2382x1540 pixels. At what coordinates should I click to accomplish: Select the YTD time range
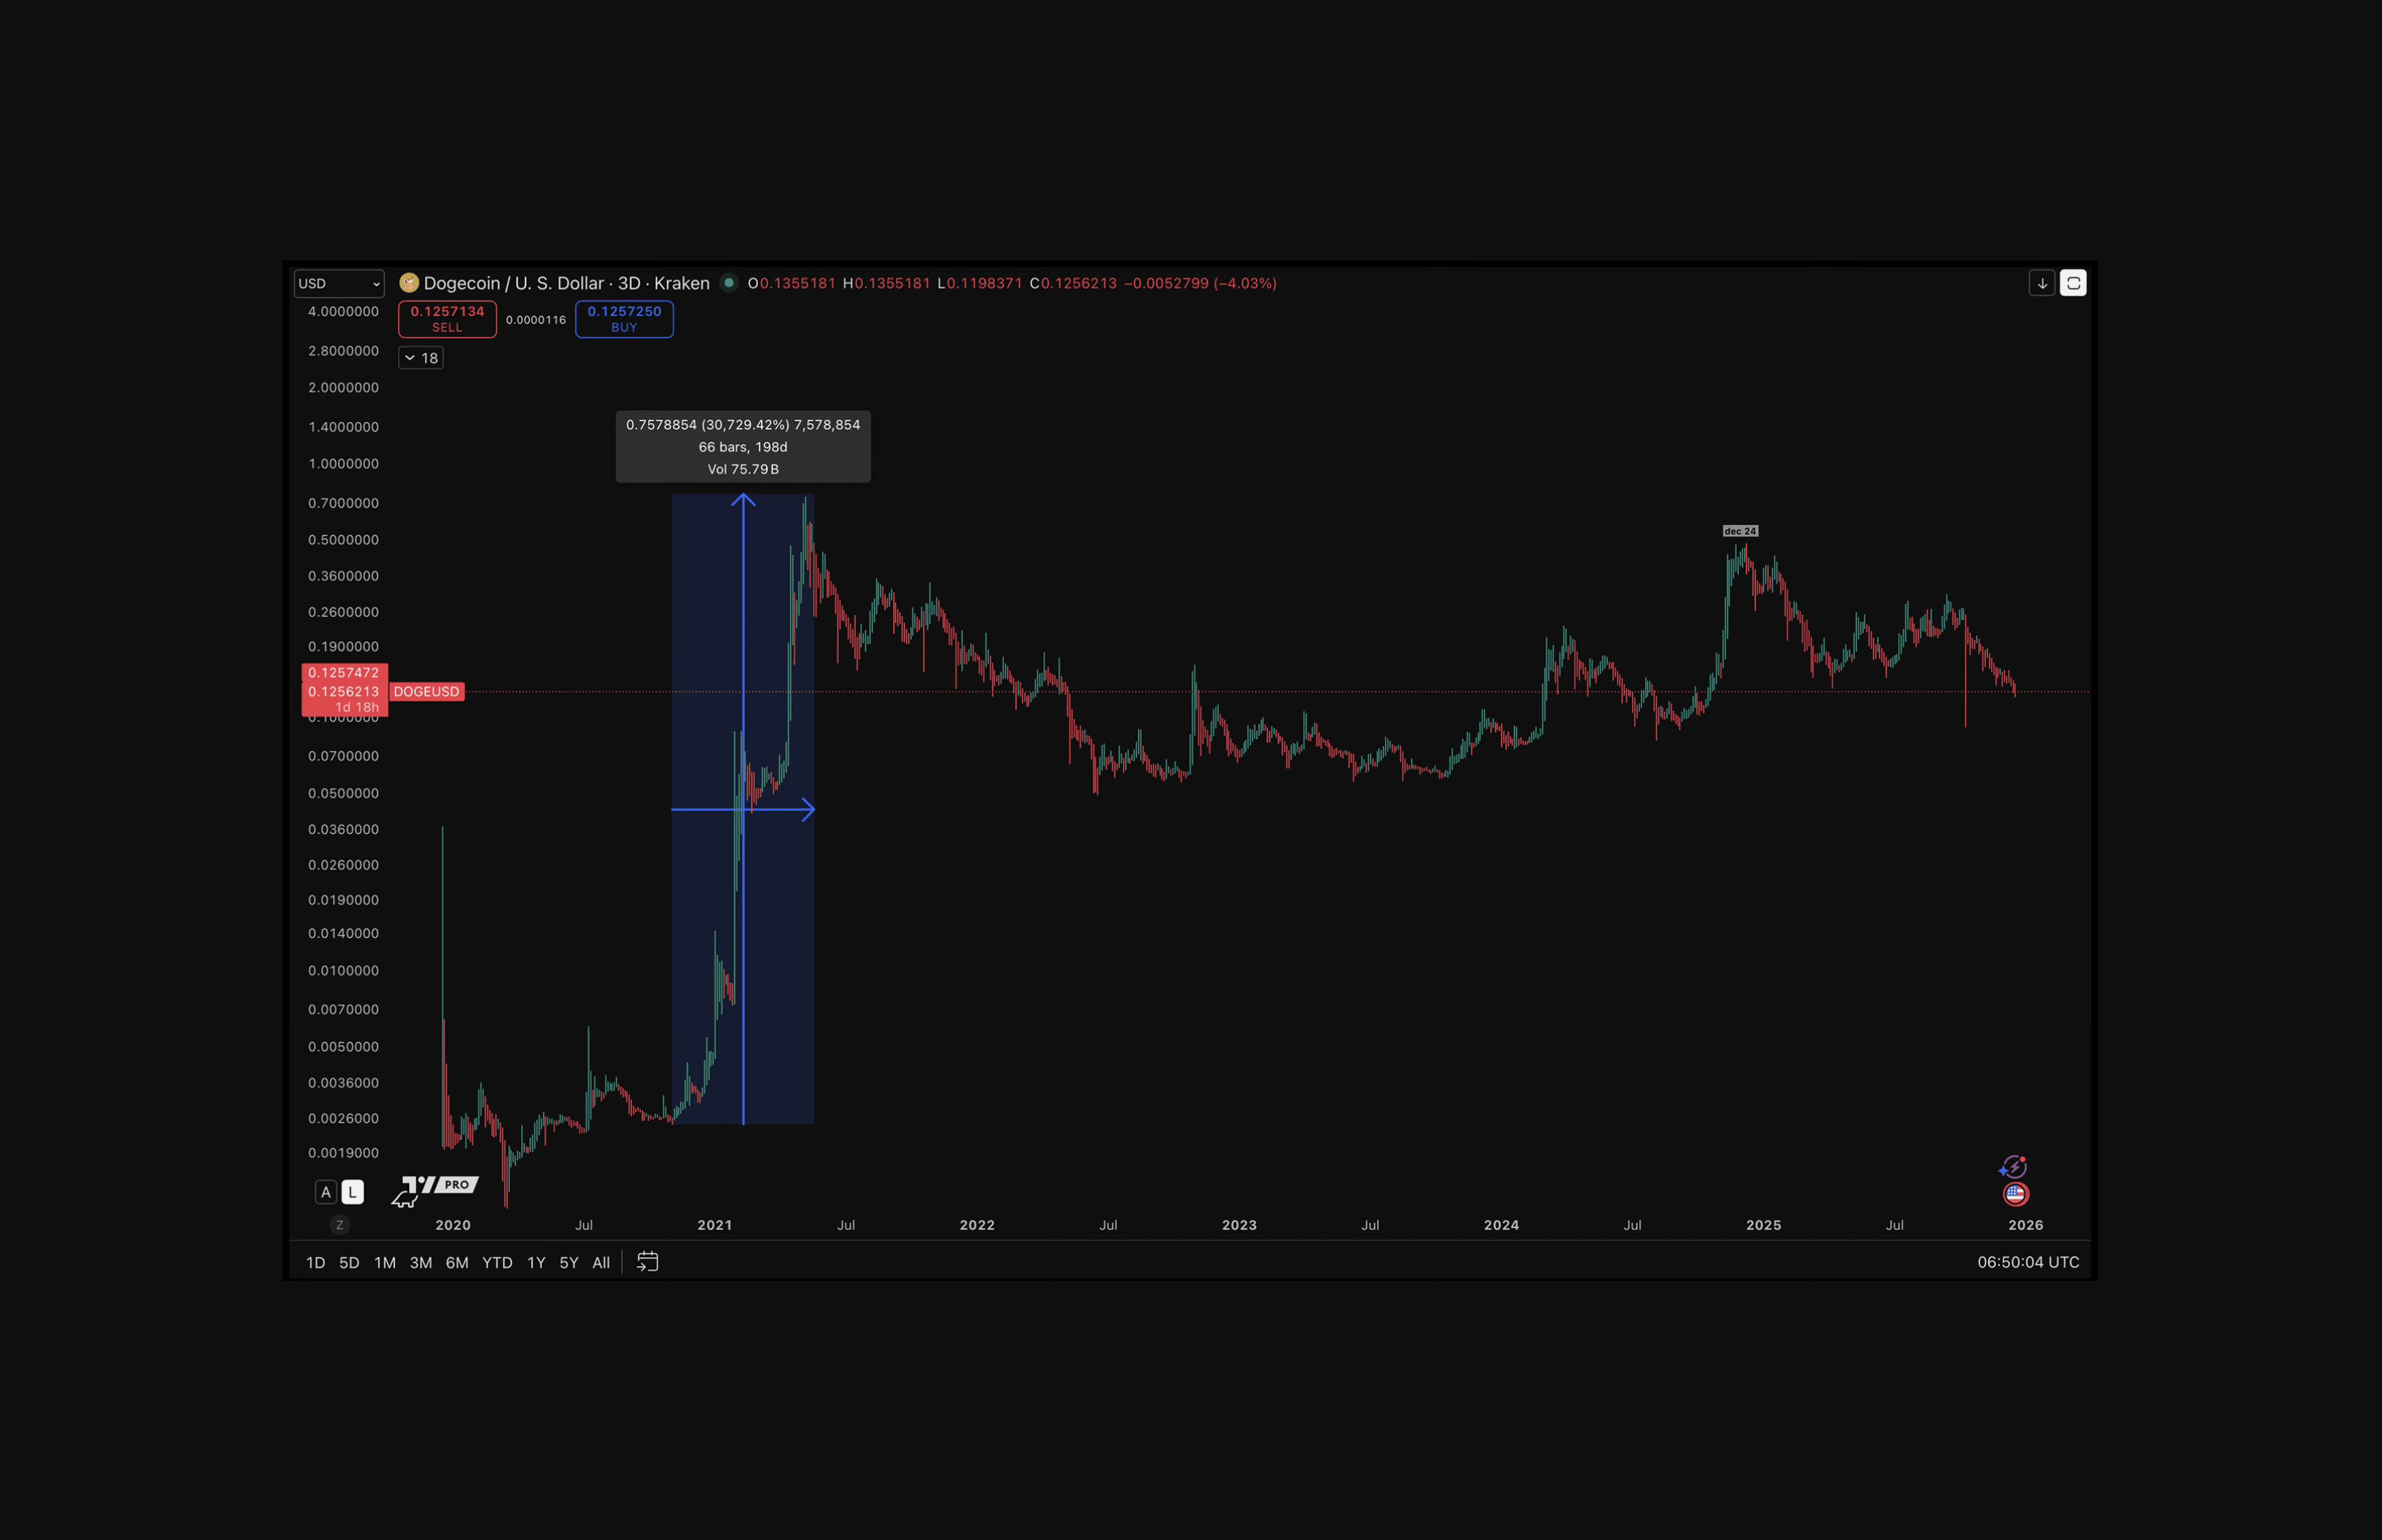click(x=497, y=1263)
